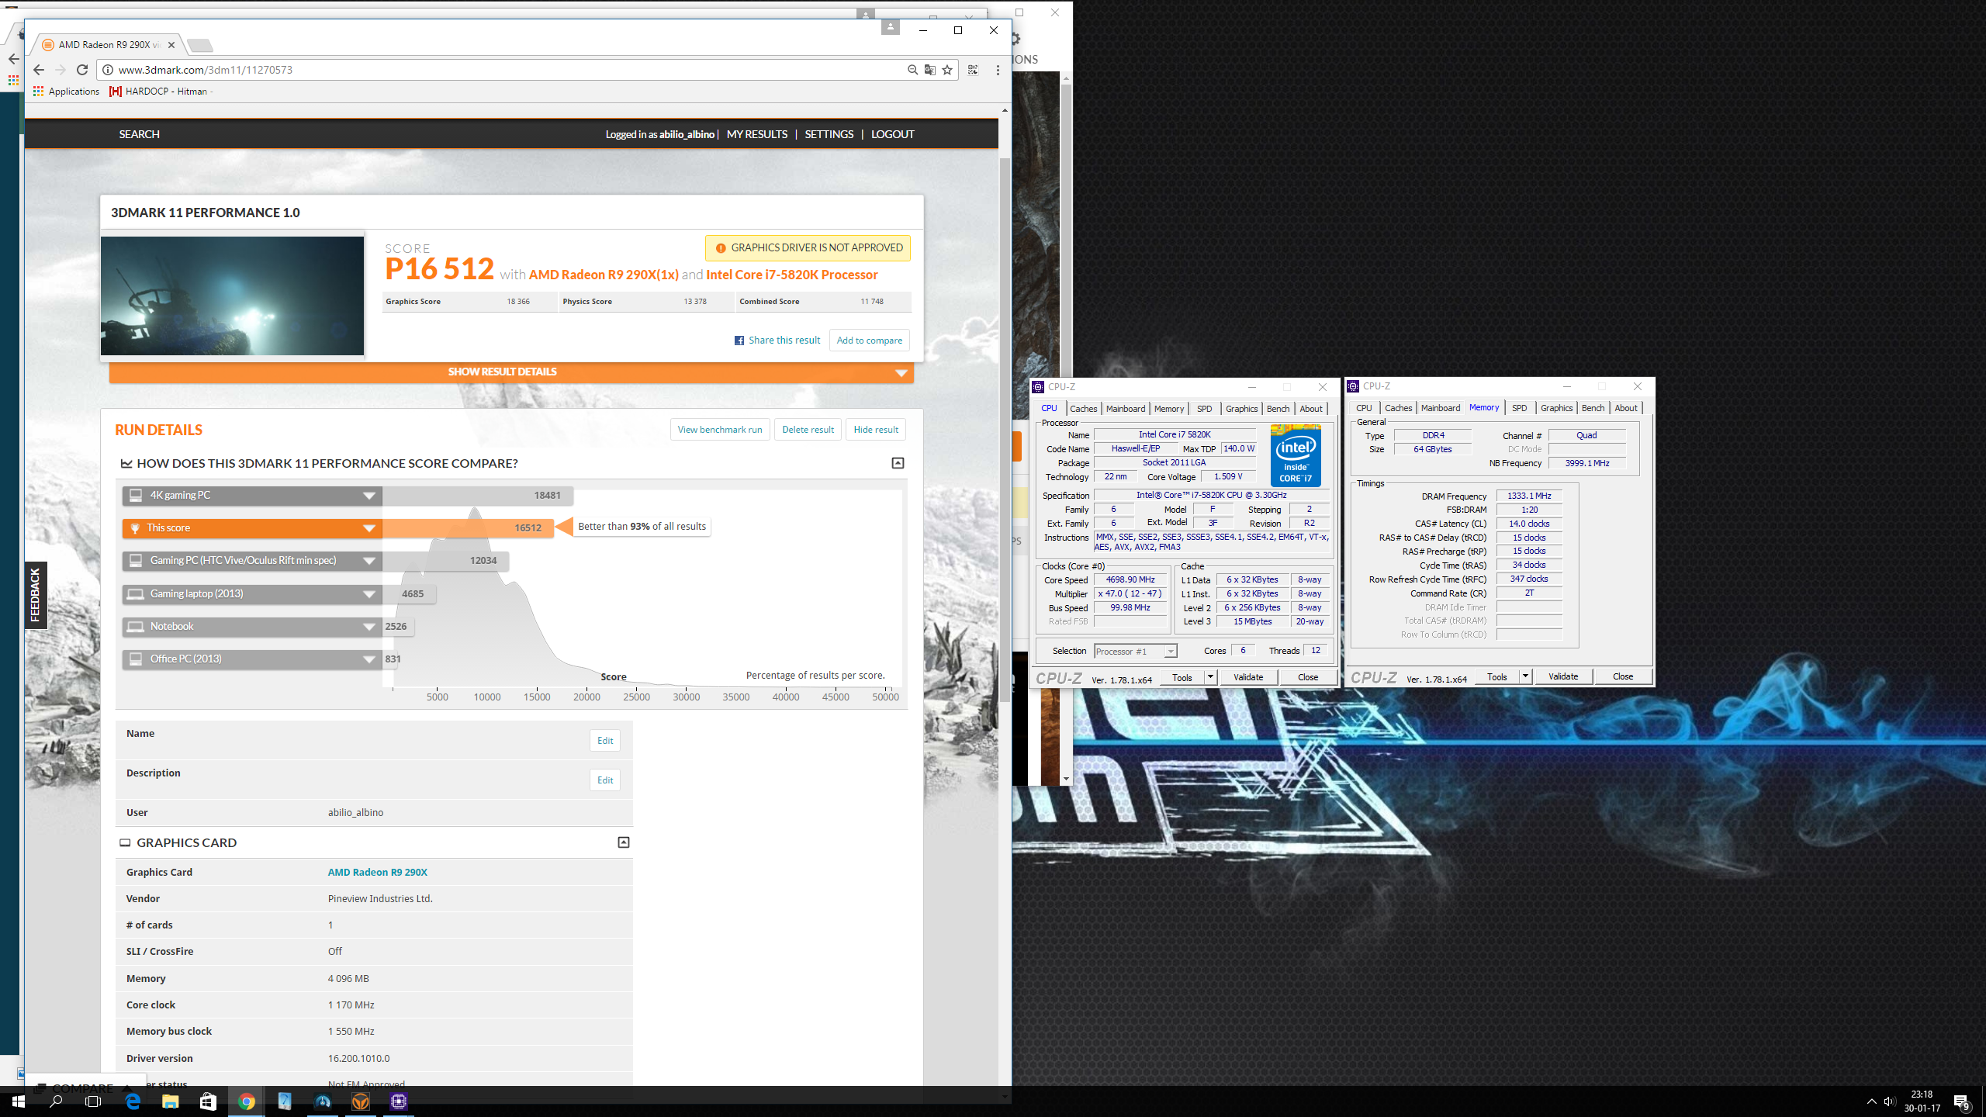Open the zoom indicator in address bar
Viewport: 1986px width, 1117px height.
coord(912,70)
